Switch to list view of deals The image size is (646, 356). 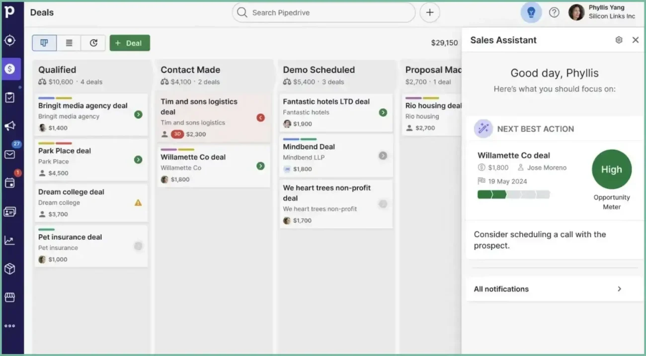(69, 43)
